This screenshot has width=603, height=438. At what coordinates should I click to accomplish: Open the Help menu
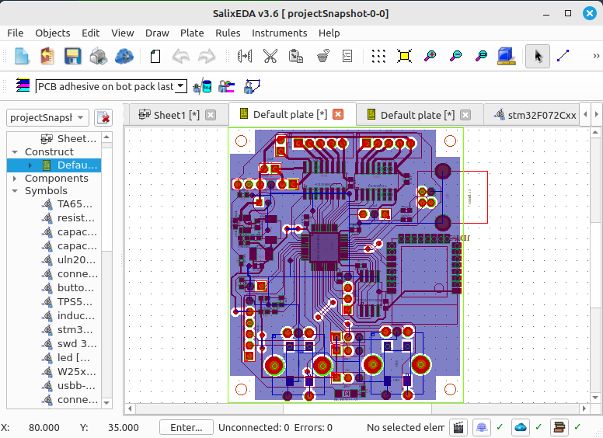point(329,33)
